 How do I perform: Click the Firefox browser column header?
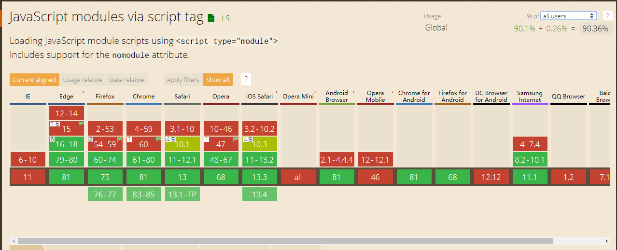click(105, 97)
